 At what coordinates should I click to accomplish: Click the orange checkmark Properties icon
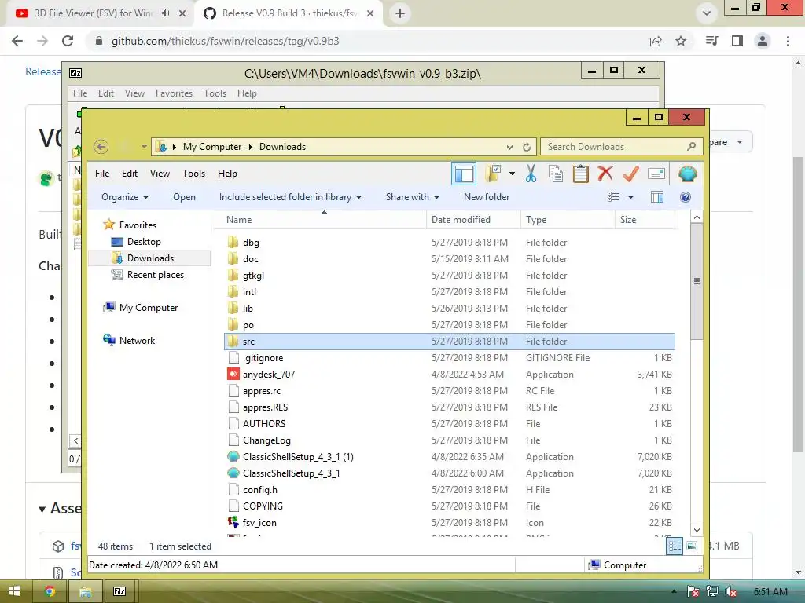(630, 174)
